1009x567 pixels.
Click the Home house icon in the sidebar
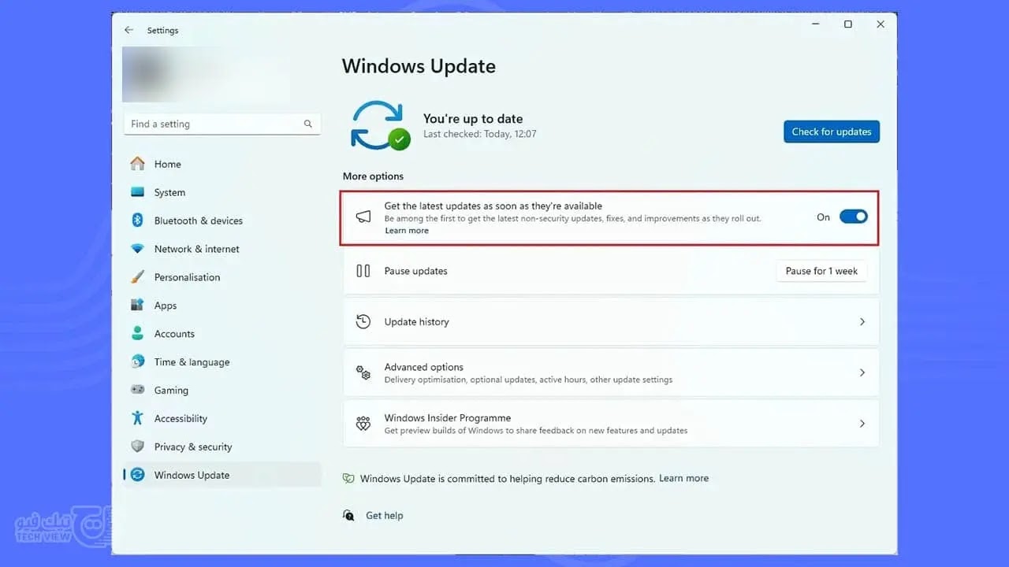point(138,164)
